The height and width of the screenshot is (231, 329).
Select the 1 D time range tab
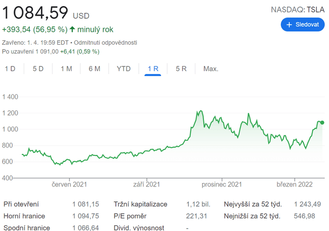point(10,69)
